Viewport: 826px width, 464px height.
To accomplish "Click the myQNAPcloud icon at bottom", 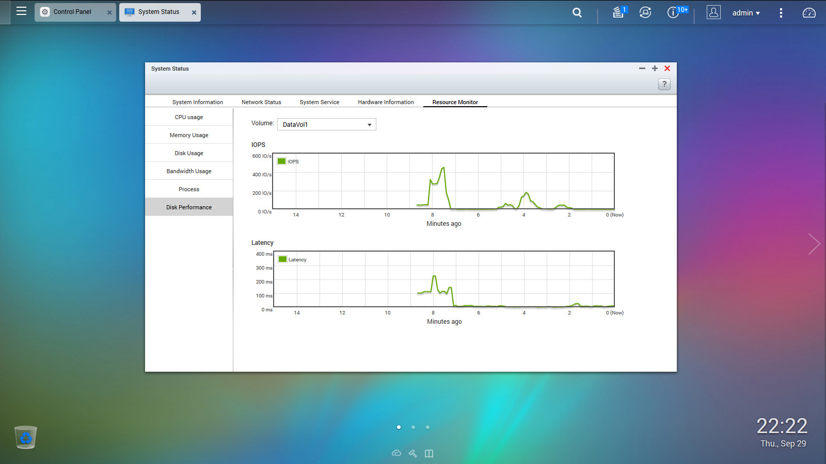I will pos(396,453).
